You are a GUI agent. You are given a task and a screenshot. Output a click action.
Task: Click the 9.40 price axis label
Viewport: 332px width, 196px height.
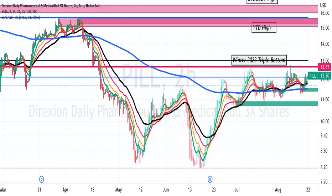[x=324, y=136]
